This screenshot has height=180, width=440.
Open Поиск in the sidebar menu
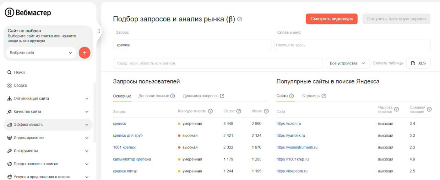[x=20, y=72]
